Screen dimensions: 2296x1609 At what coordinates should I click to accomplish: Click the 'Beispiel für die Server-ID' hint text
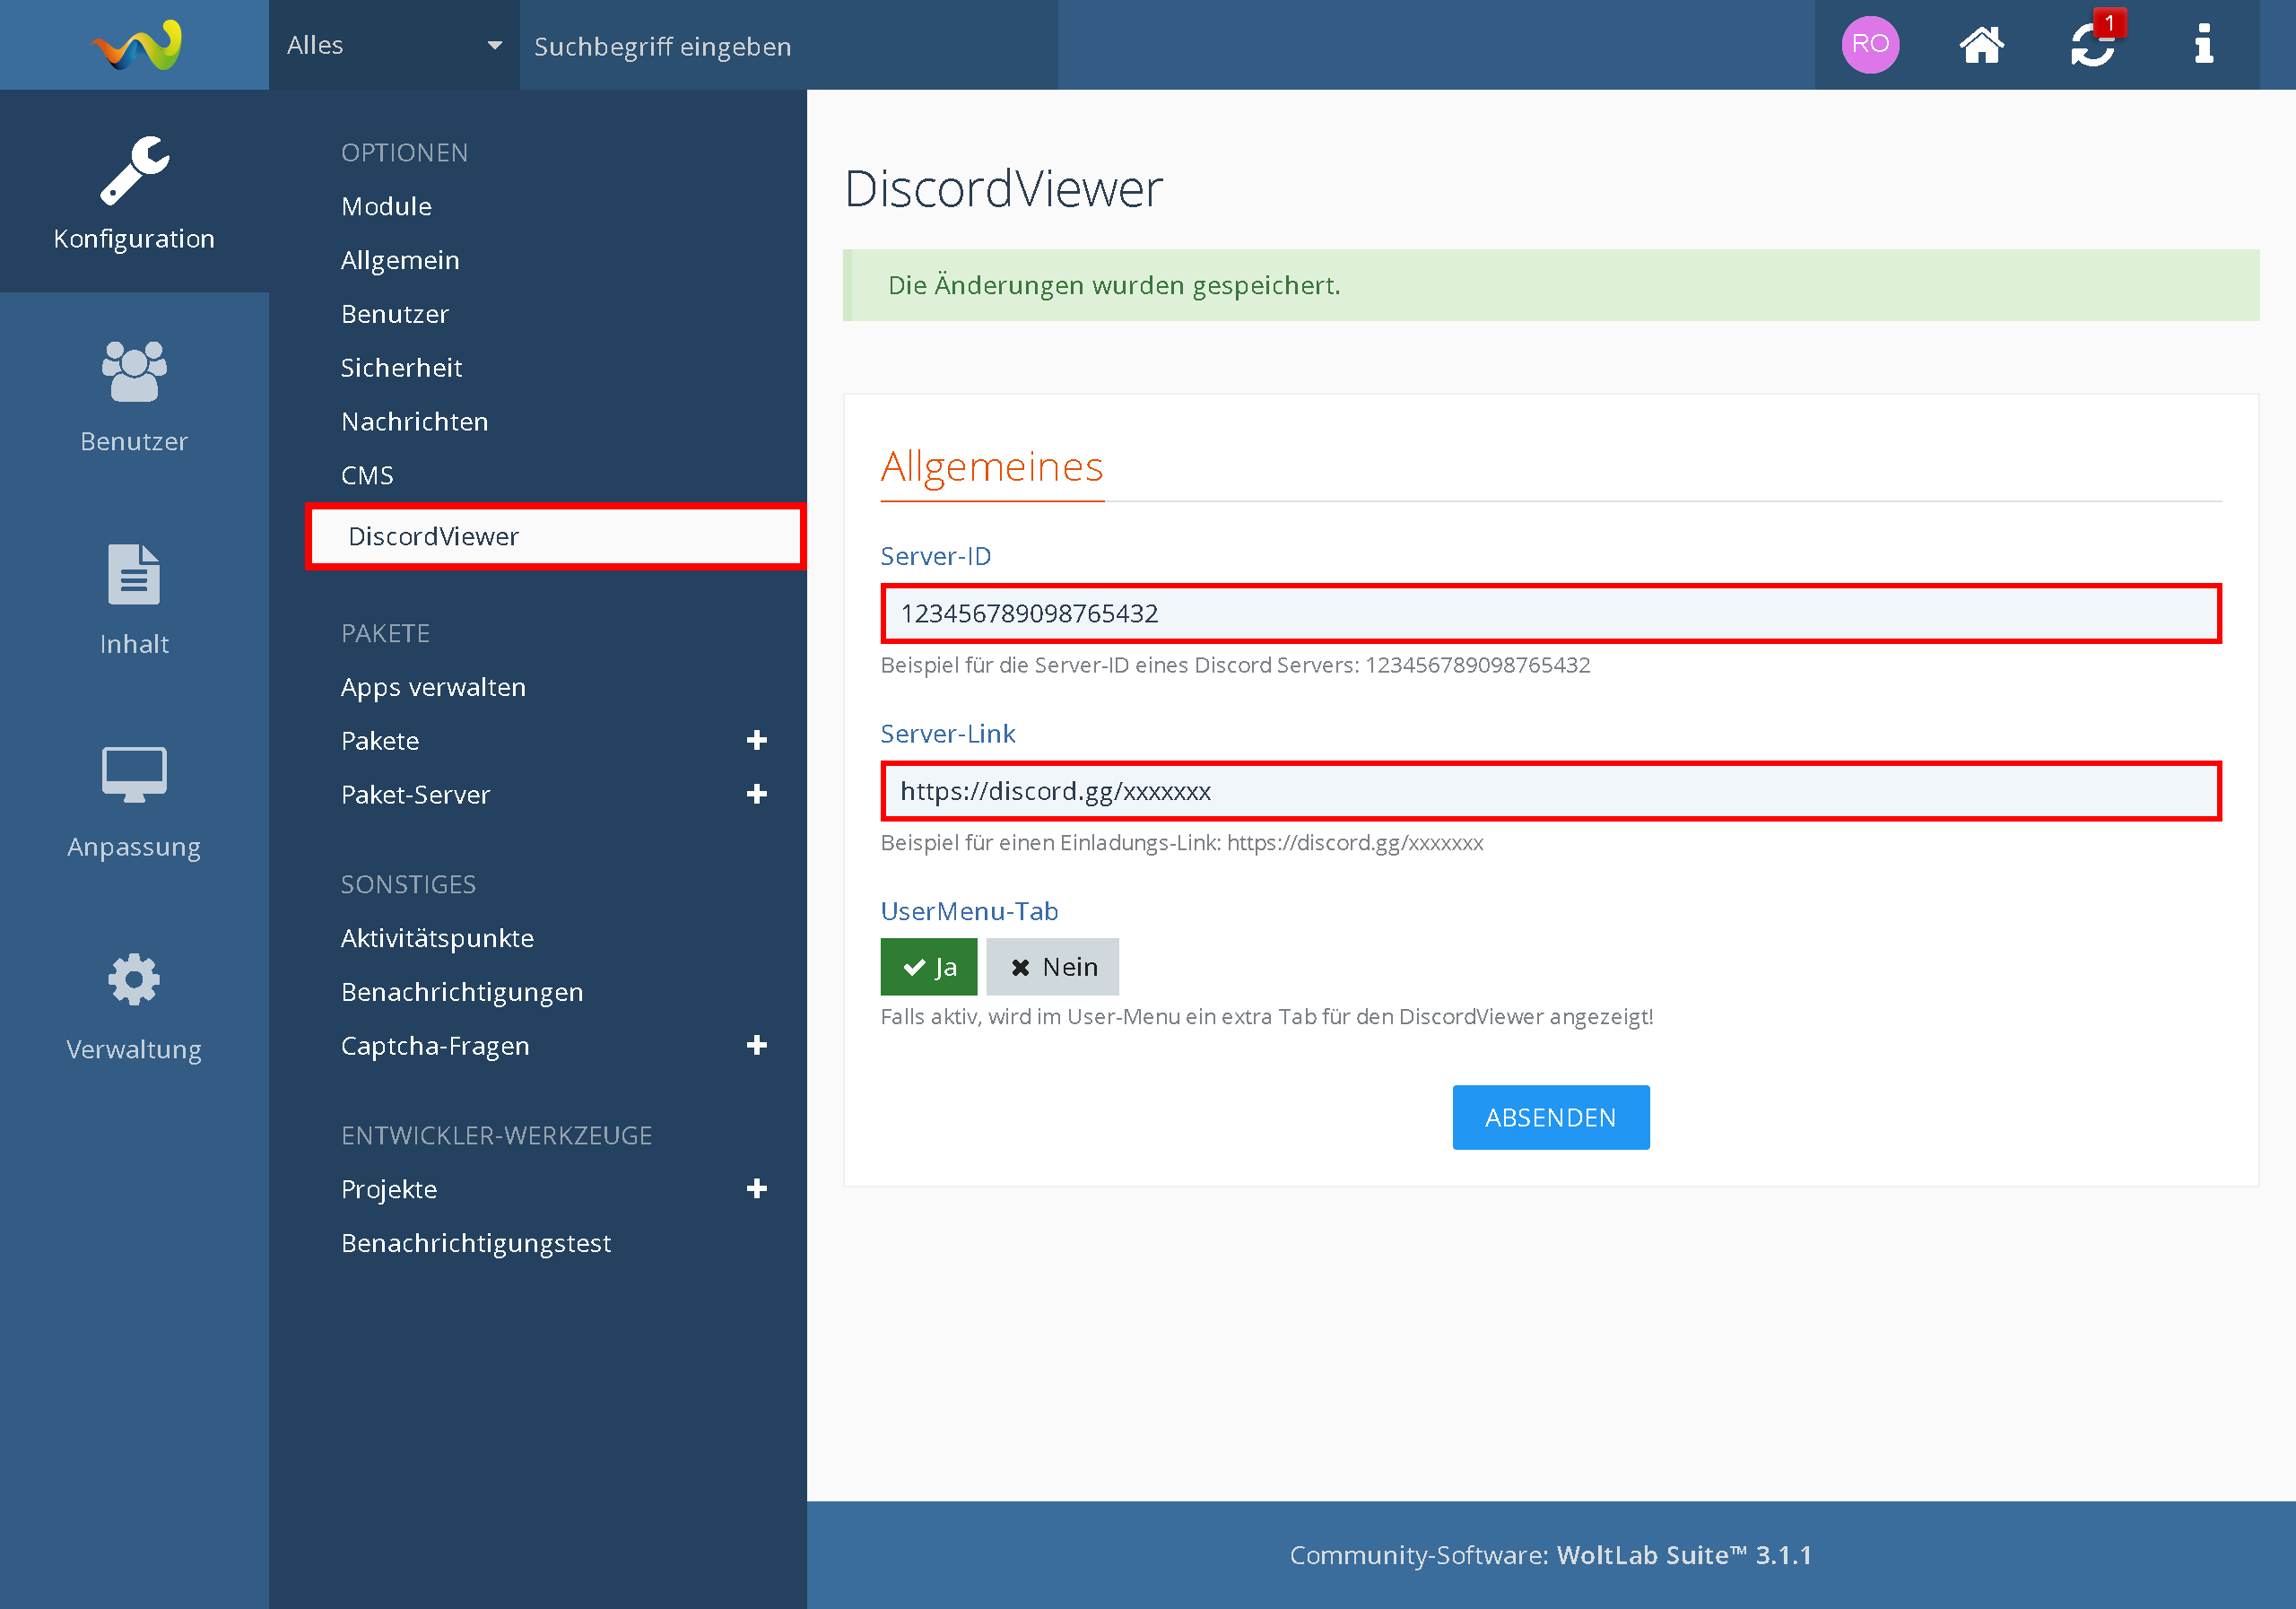point(1235,665)
